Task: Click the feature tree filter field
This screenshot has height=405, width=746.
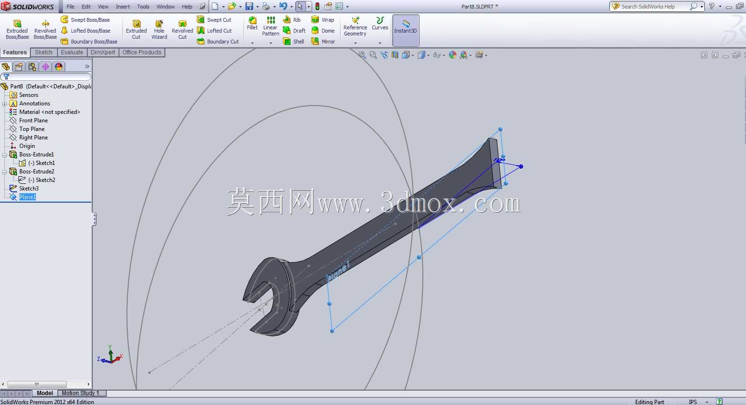Action: point(46,77)
